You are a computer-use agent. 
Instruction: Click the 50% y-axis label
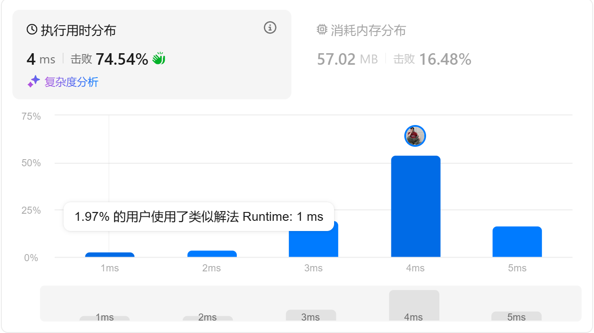[x=31, y=163]
